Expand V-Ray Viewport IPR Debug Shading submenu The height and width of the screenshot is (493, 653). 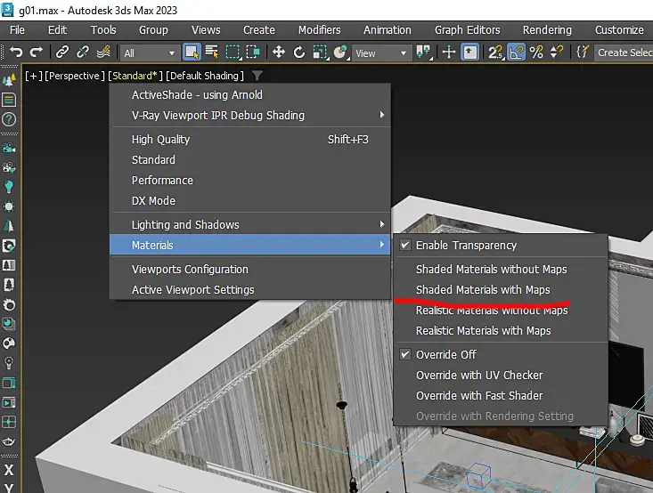(249, 116)
